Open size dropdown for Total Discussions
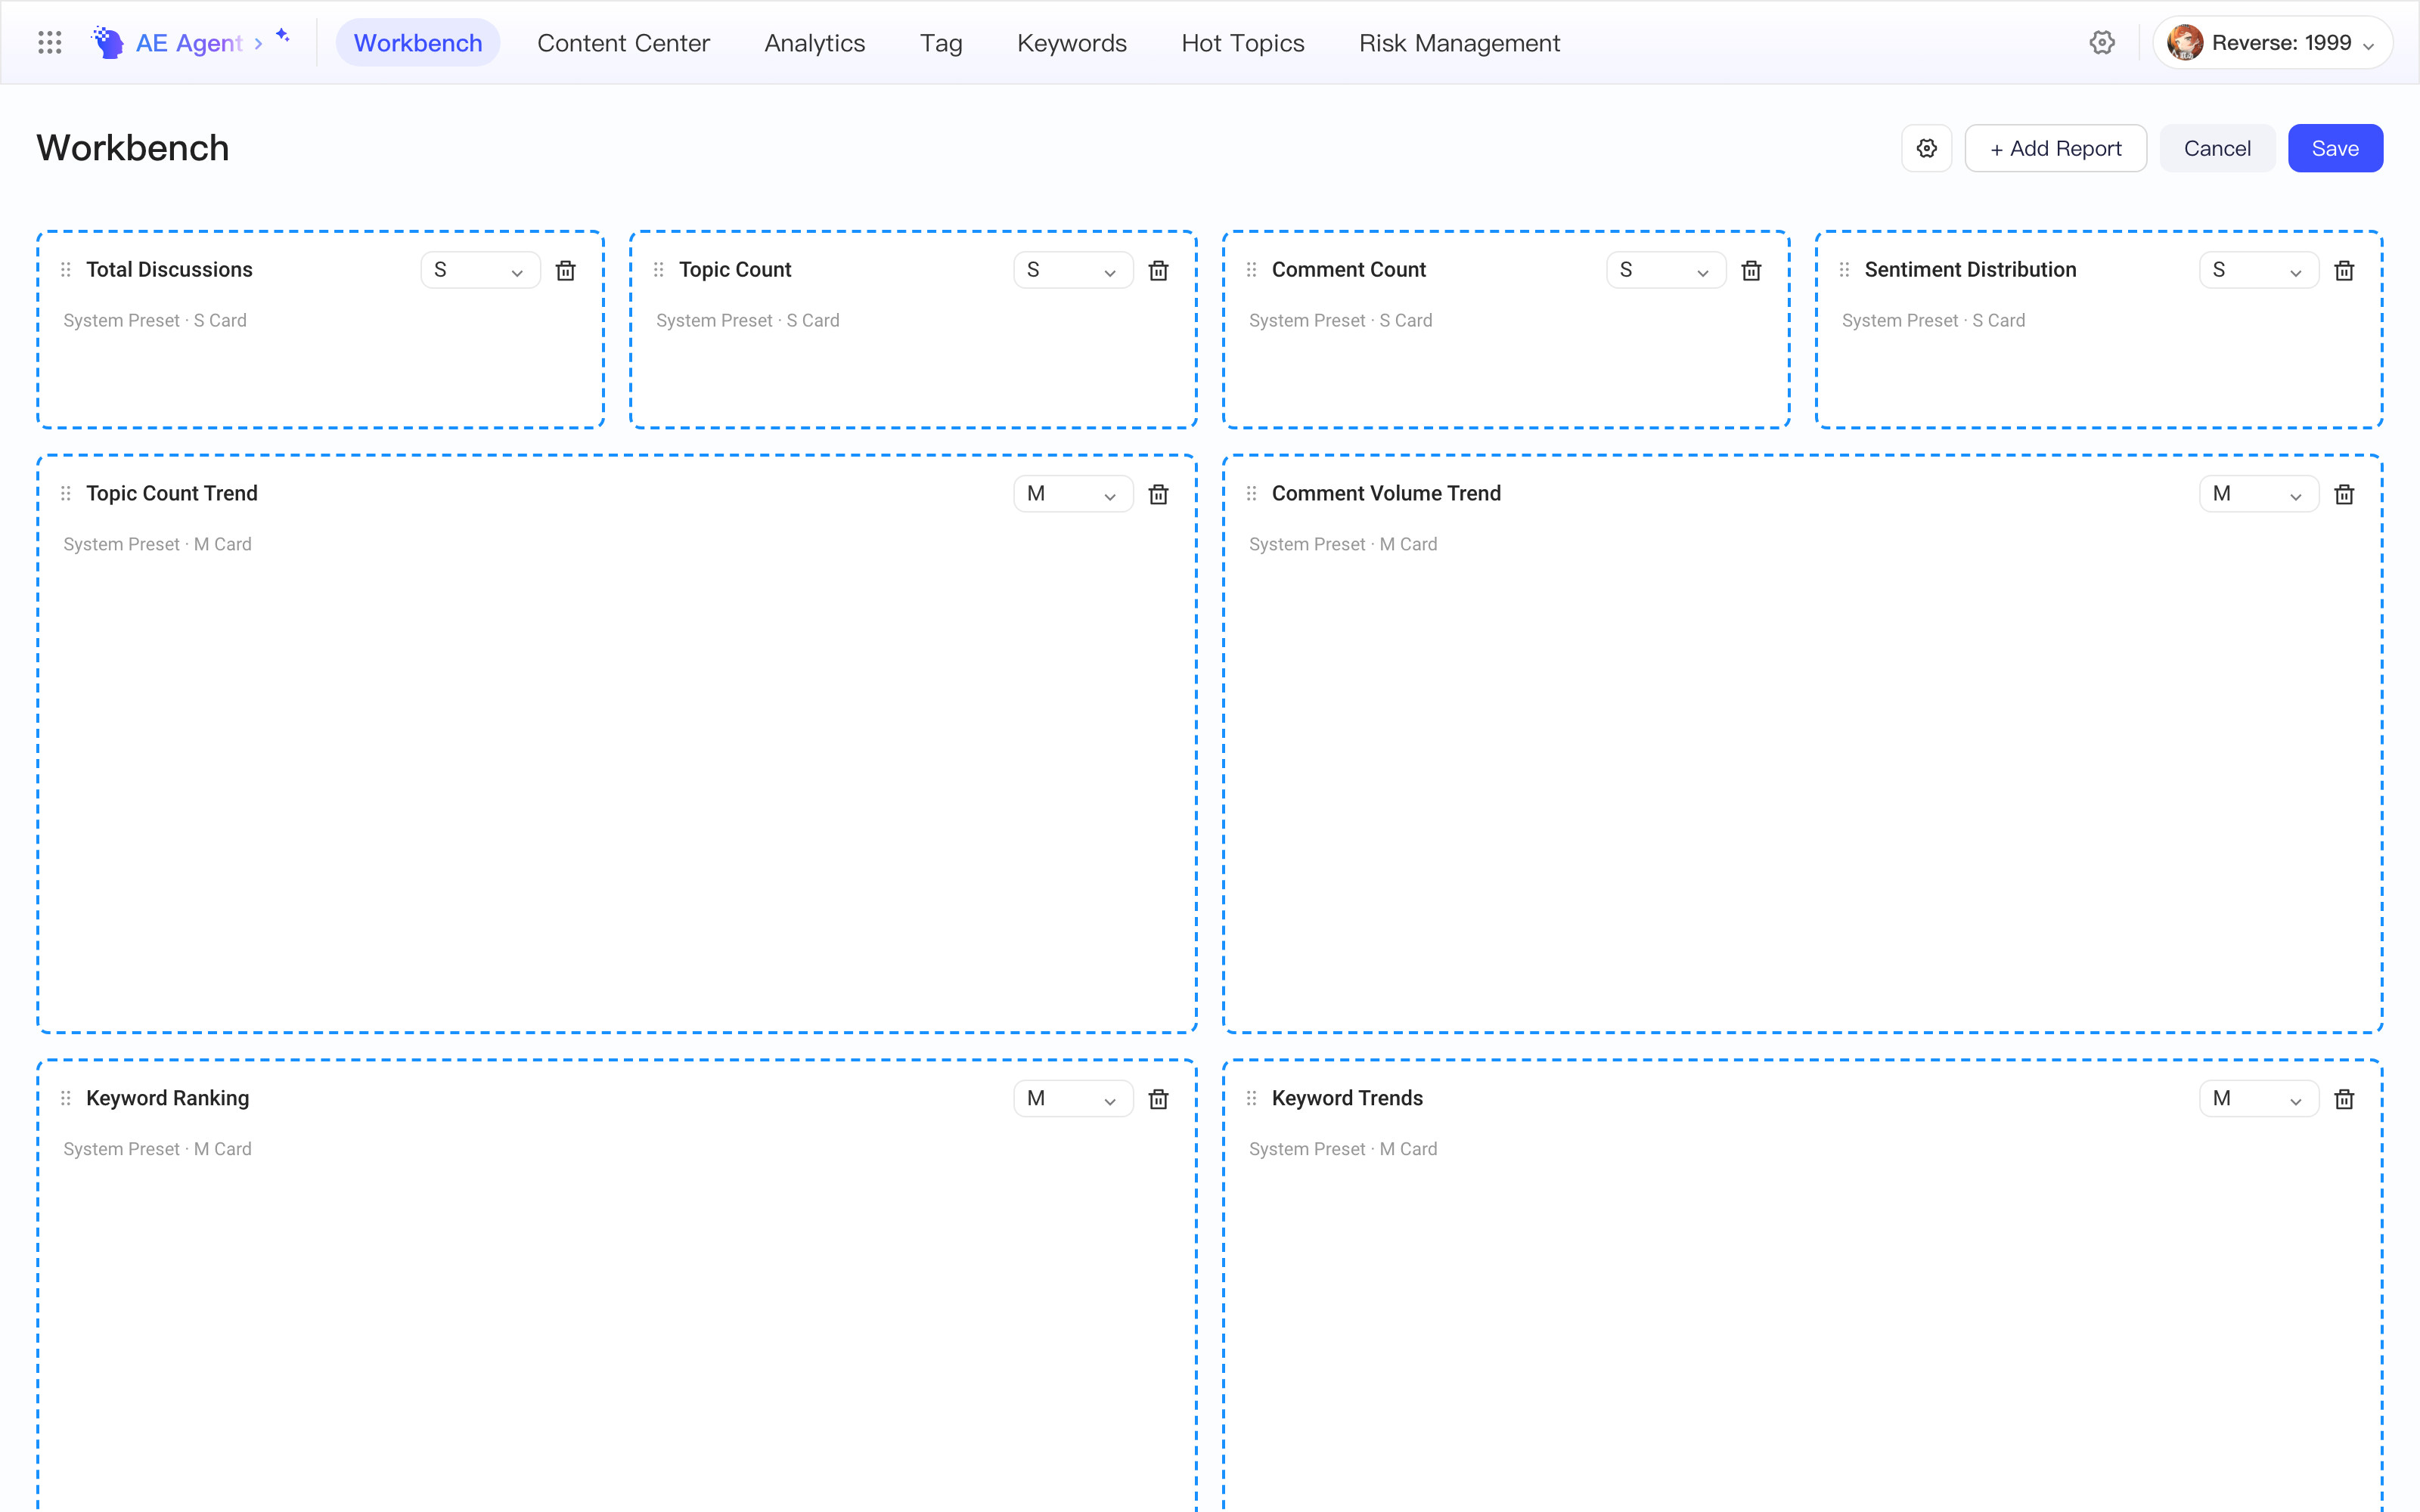This screenshot has width=2420, height=1512. point(480,270)
